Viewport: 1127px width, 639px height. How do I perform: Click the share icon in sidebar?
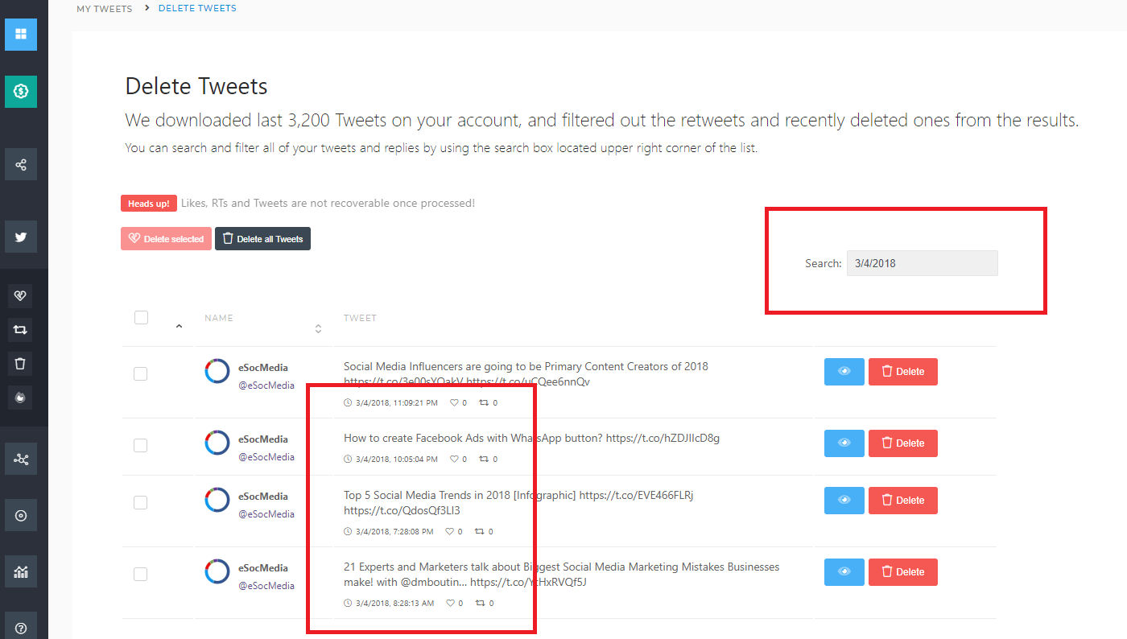click(21, 164)
